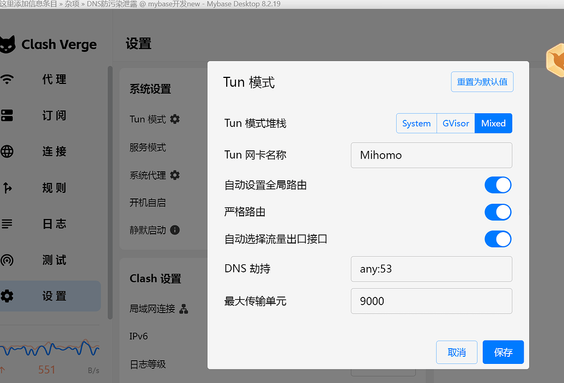This screenshot has width=564, height=383.
Task: Click 日志等级 setting label
Action: click(148, 364)
